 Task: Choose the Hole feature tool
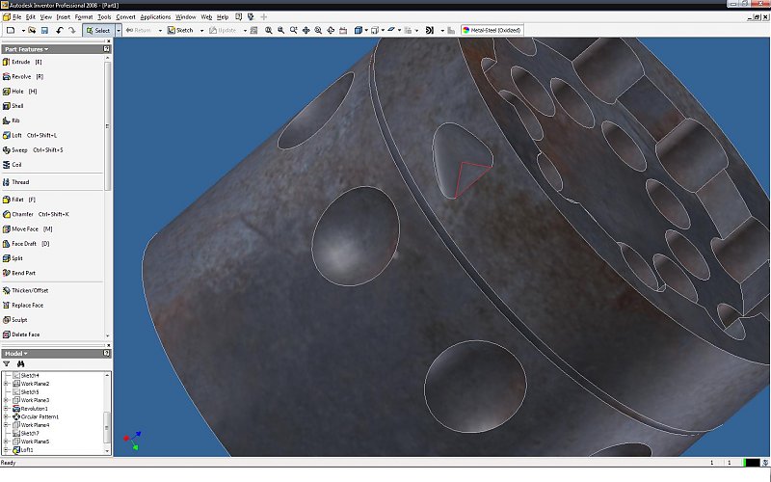click(x=18, y=91)
